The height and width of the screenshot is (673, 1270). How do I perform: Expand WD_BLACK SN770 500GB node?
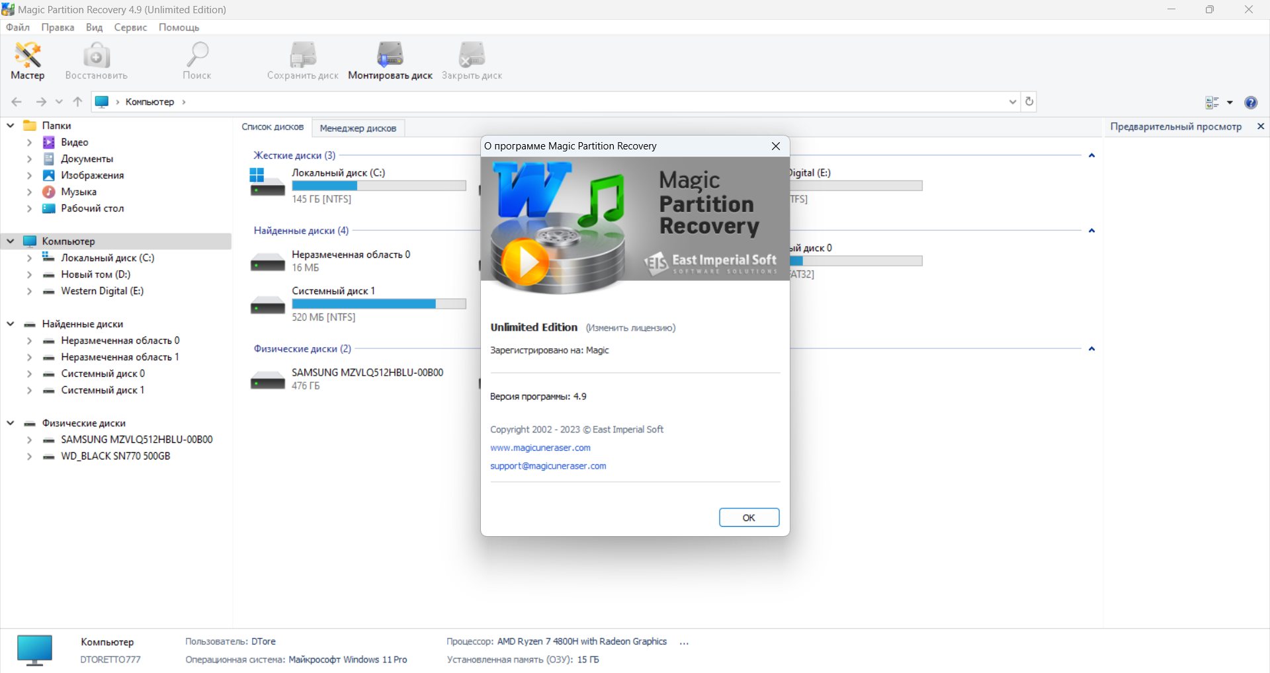tap(29, 456)
